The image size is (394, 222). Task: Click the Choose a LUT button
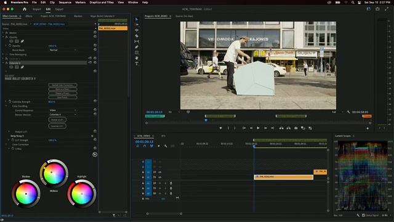pos(57,120)
